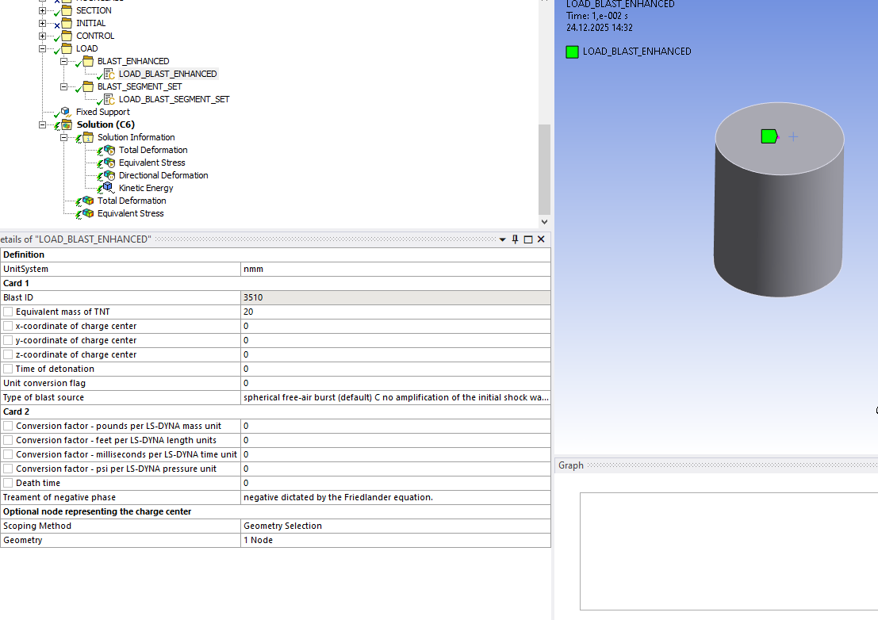Check the Death time parameter checkbox
The image size is (878, 620).
pyautogui.click(x=8, y=483)
